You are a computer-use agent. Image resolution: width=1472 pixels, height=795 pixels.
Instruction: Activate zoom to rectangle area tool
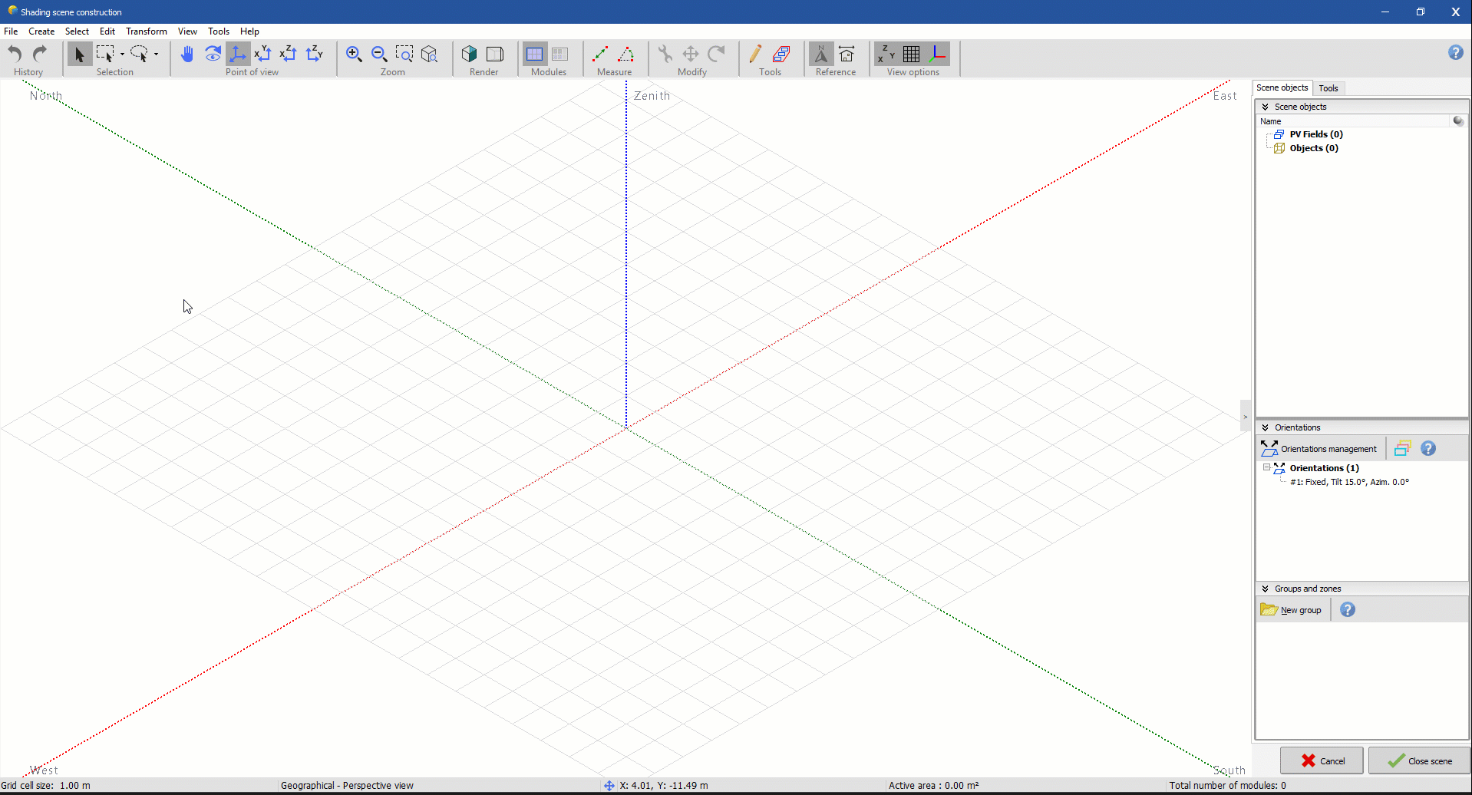(404, 54)
